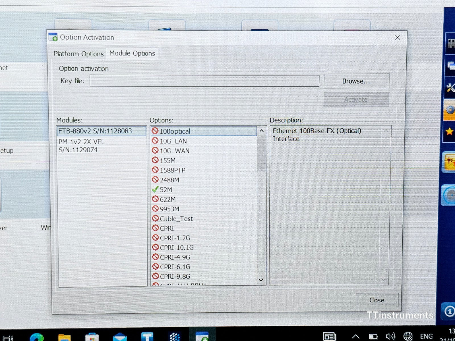Launch Microsoft Store from the taskbar
The height and width of the screenshot is (341, 455).
[x=92, y=337]
